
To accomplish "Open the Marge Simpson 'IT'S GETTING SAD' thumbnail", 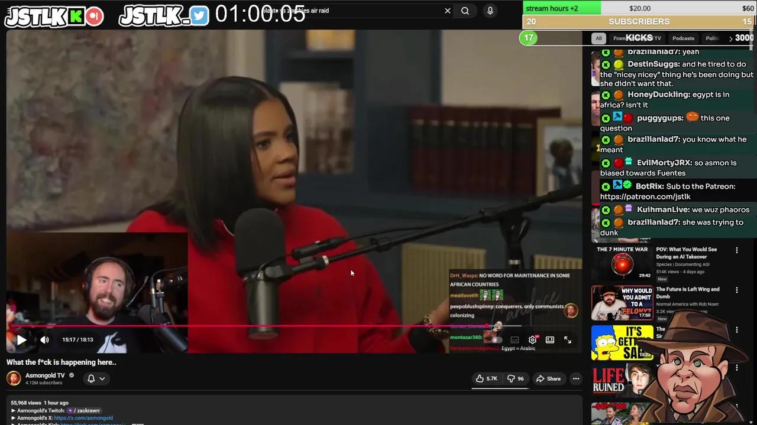I will pos(622,342).
